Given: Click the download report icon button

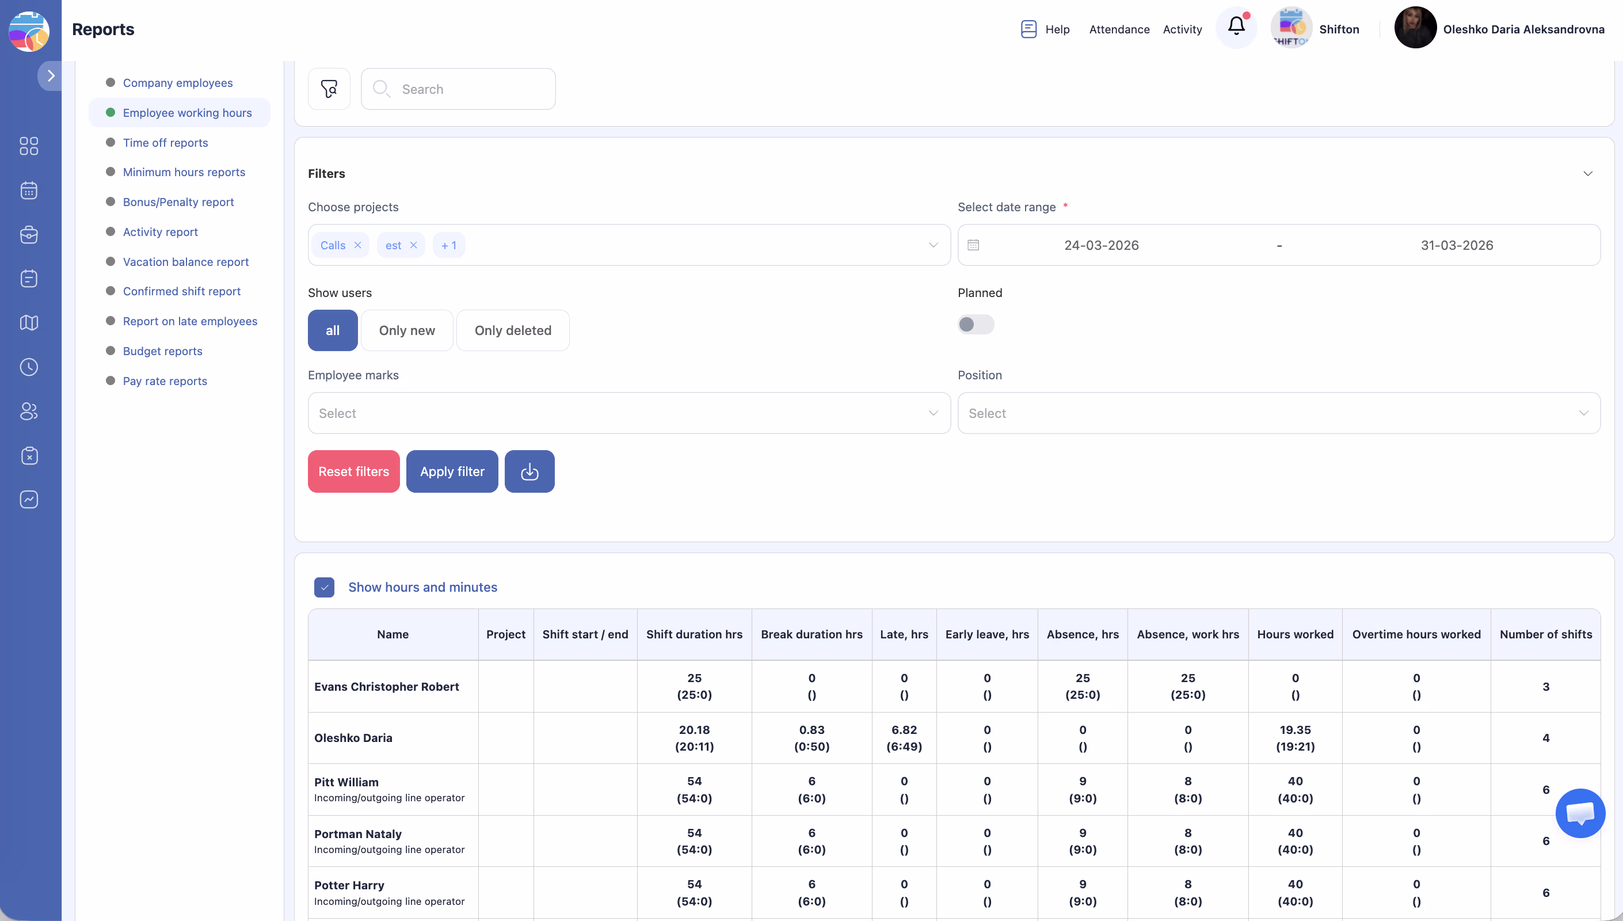Looking at the screenshot, I should [x=529, y=471].
